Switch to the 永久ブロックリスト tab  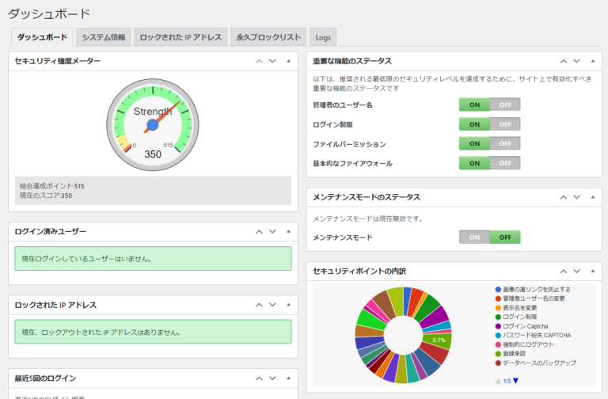[x=268, y=37]
